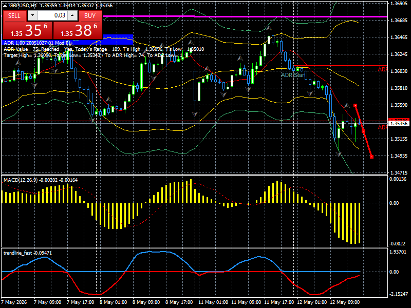Image resolution: width=411 pixels, height=308 pixels.
Task: Click the current price label 1.35356
Action: [399, 123]
